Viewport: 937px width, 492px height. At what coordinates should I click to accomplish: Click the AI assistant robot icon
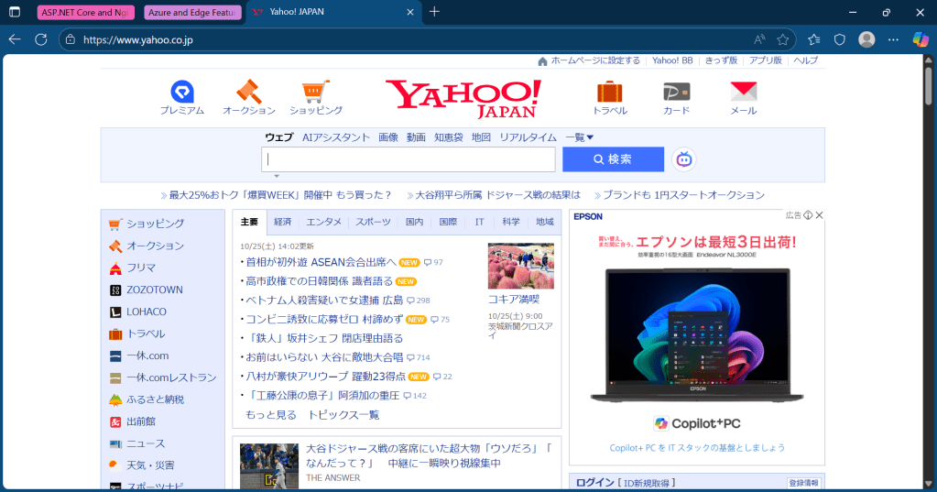click(684, 159)
